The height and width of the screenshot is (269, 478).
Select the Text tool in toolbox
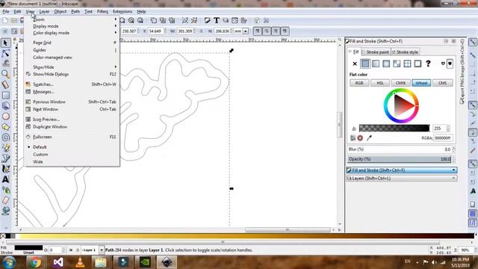(5, 179)
